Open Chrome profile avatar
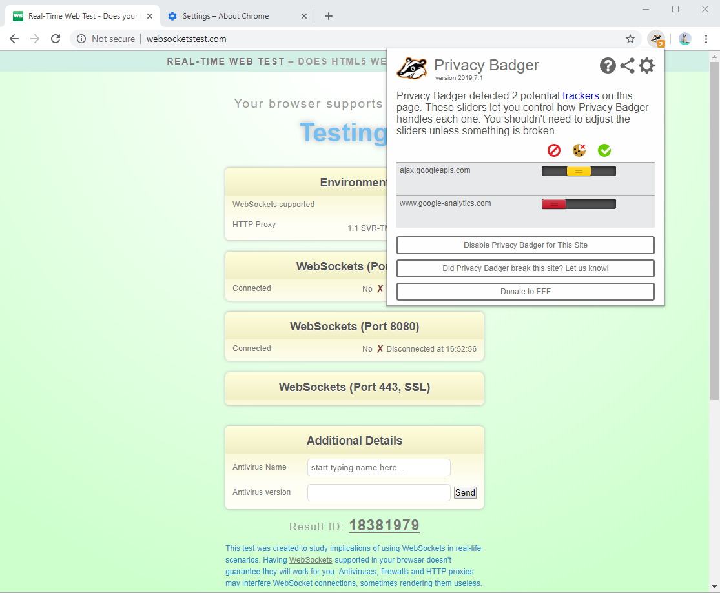The image size is (720, 593). click(x=684, y=39)
